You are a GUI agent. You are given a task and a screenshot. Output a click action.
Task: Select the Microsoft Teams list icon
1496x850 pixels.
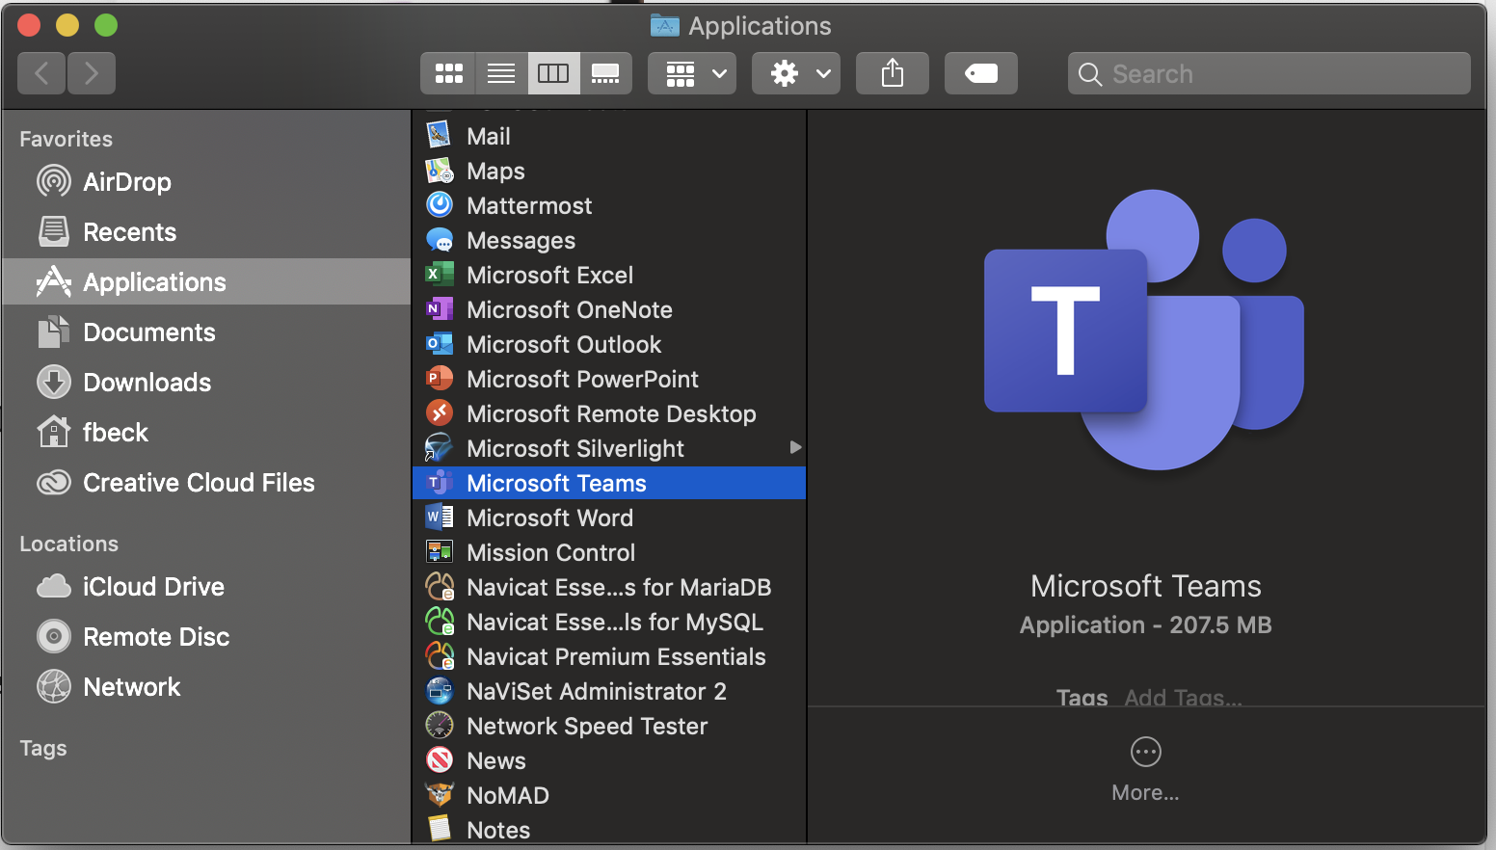pyautogui.click(x=440, y=482)
